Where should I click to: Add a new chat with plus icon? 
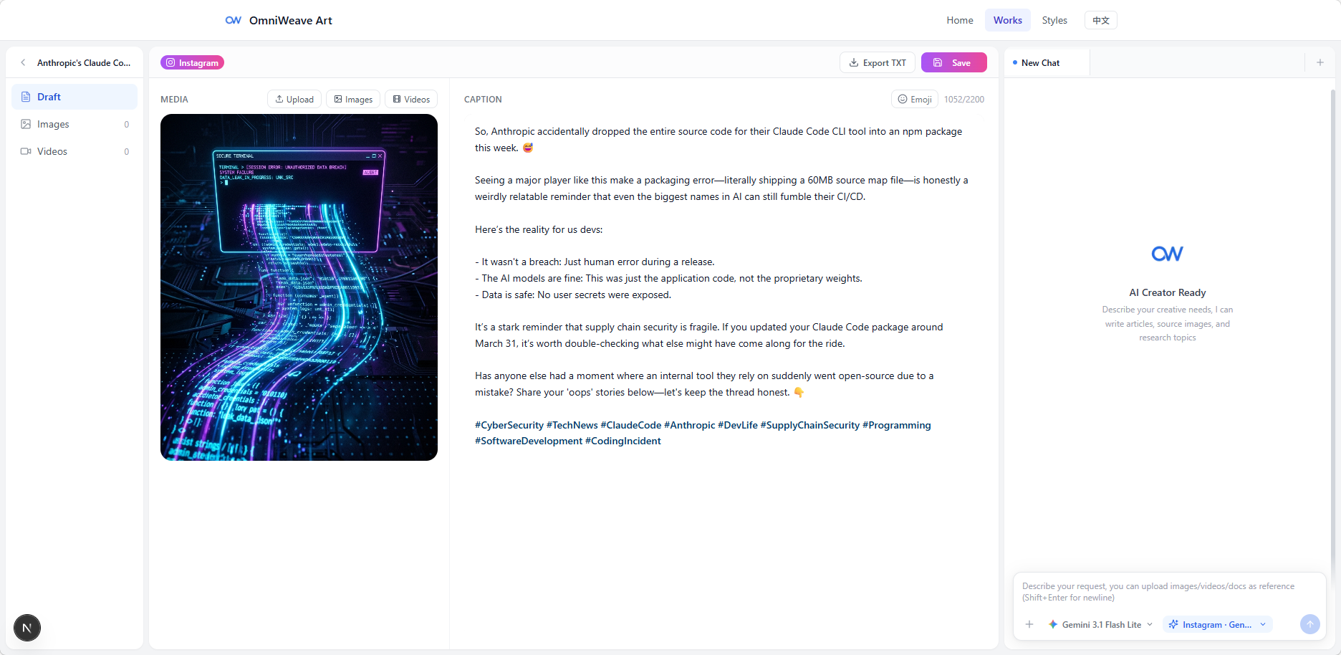(x=1320, y=63)
